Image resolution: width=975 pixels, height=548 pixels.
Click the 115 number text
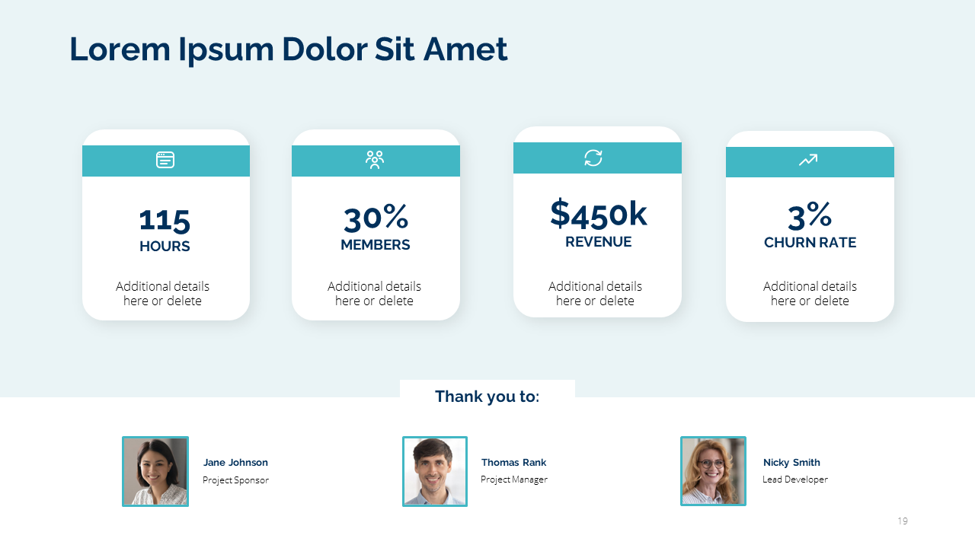(165, 221)
